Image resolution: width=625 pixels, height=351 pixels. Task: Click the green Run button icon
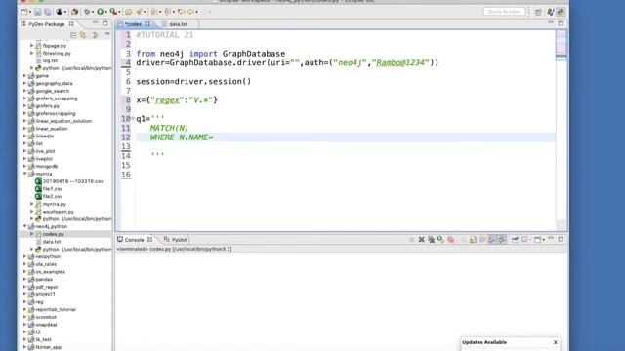(100, 12)
